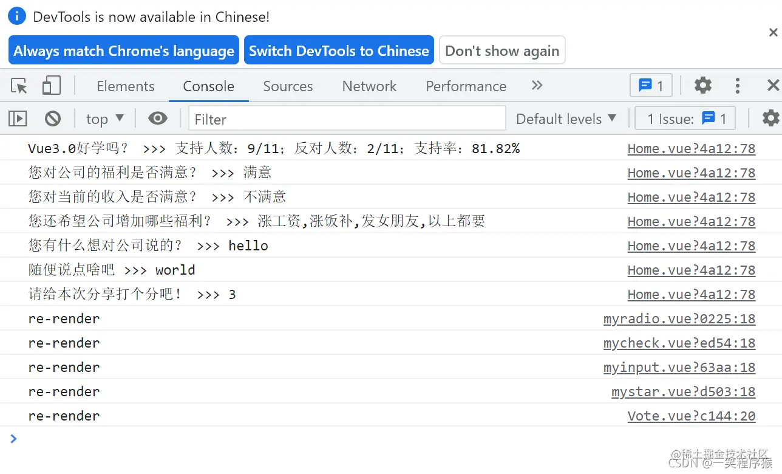Open the Sources tab
Image resolution: width=782 pixels, height=474 pixels.
(x=288, y=86)
